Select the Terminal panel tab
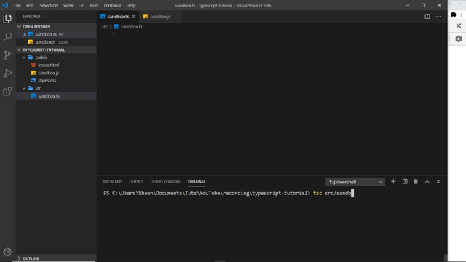466x262 pixels. point(196,182)
